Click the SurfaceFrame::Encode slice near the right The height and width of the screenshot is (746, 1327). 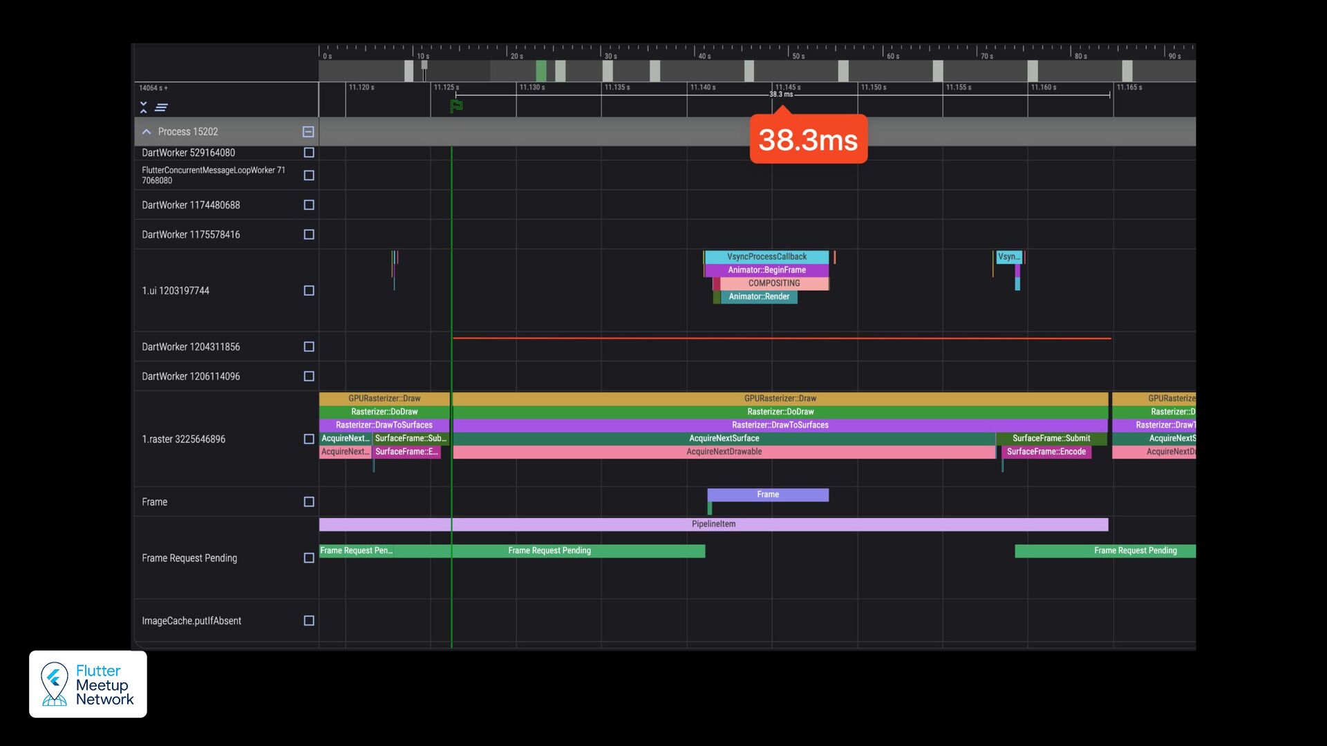point(1046,452)
